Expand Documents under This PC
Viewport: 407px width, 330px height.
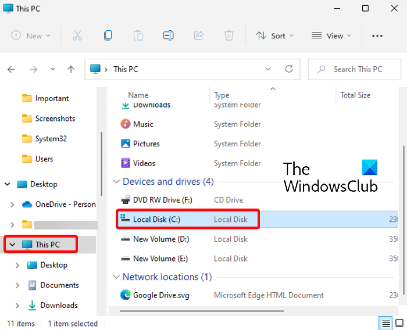17,285
